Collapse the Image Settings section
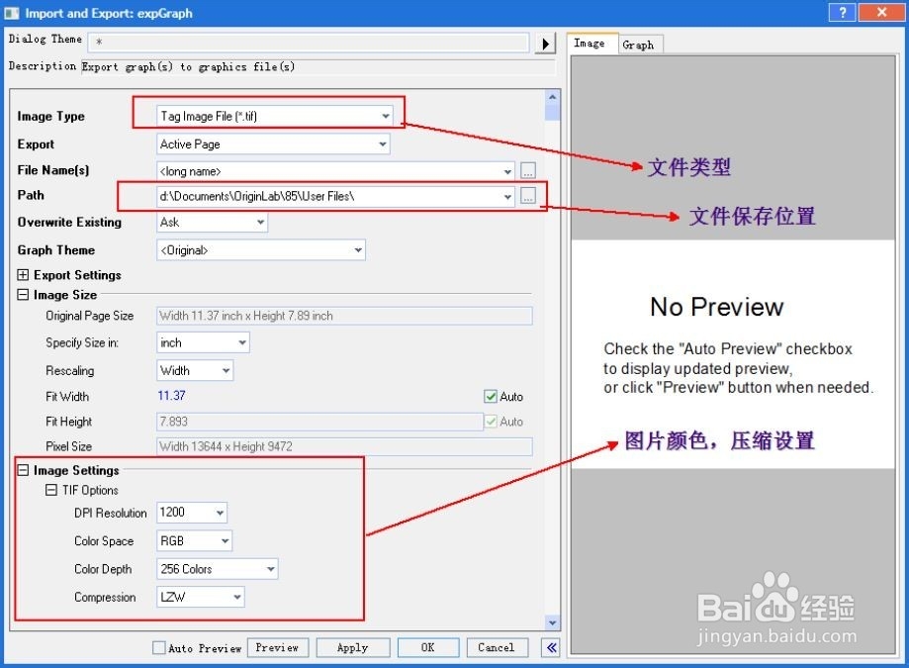 (x=23, y=470)
